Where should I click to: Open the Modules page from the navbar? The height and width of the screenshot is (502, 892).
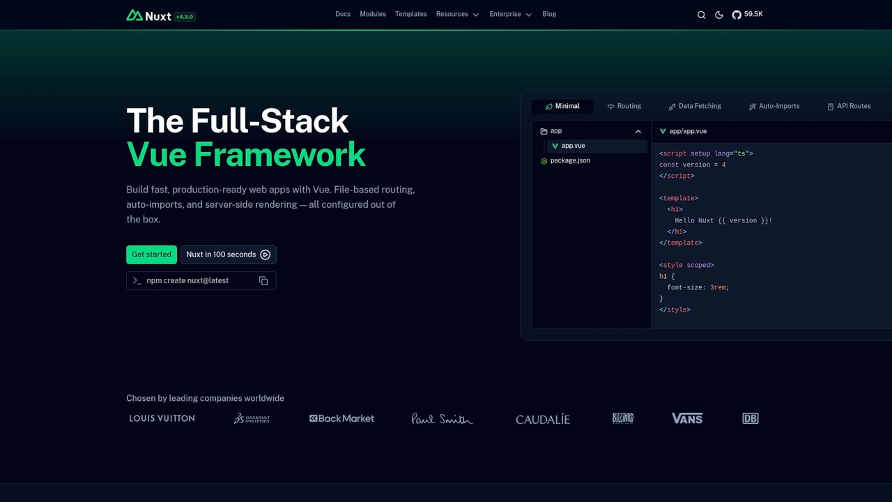373,14
